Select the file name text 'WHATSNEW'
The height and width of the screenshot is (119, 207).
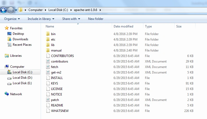(x=60, y=111)
